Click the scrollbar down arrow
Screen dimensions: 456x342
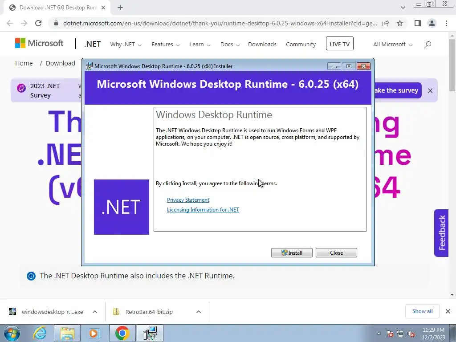[x=452, y=295]
